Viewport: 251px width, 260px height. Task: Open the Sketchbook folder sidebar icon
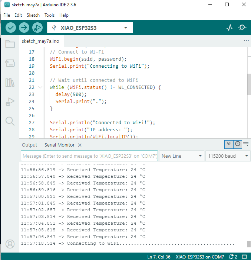pyautogui.click(x=10, y=44)
